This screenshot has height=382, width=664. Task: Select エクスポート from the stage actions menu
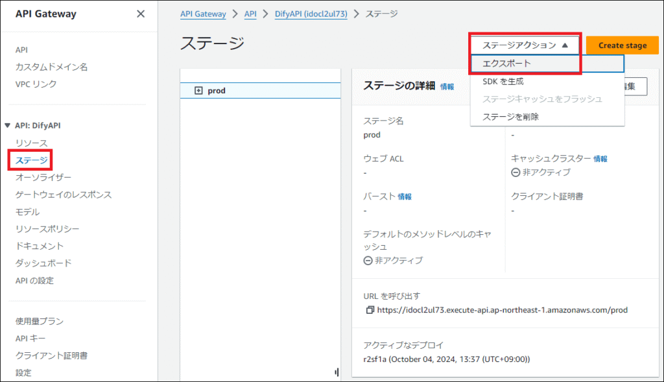(506, 64)
